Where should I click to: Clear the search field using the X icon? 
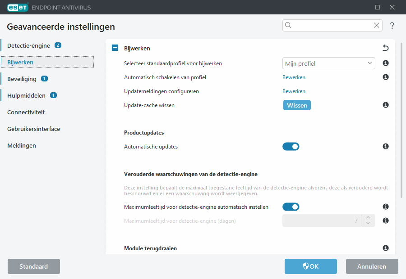377,25
